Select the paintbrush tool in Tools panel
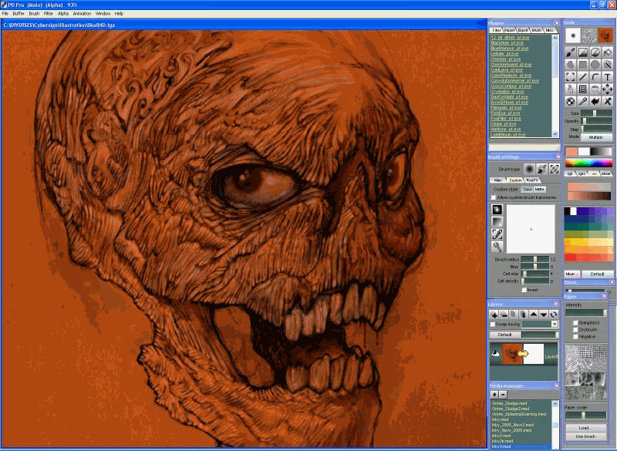 [x=570, y=52]
